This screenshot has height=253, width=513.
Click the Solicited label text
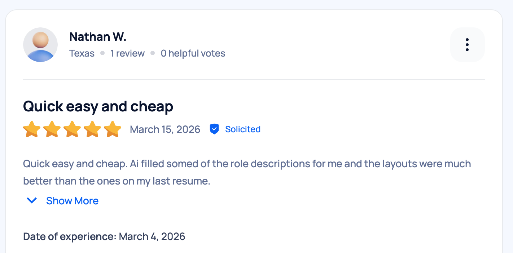click(x=243, y=129)
